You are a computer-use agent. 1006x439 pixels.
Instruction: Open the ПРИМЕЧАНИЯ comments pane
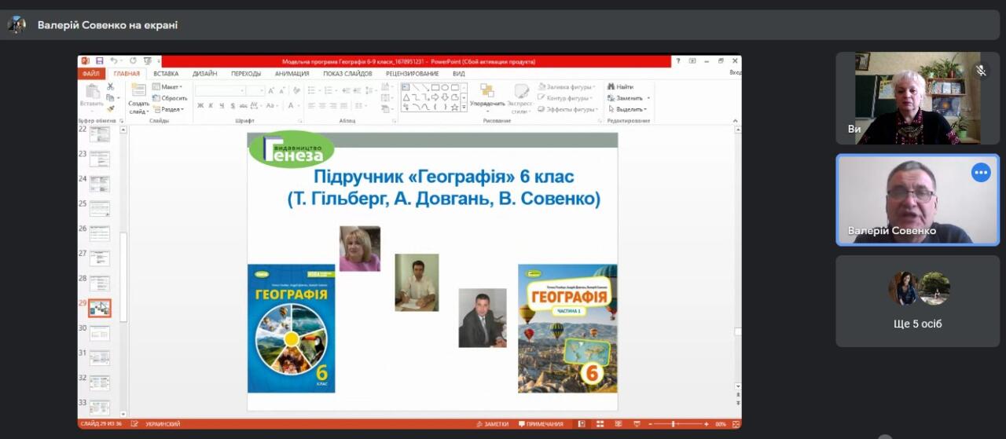click(540, 424)
